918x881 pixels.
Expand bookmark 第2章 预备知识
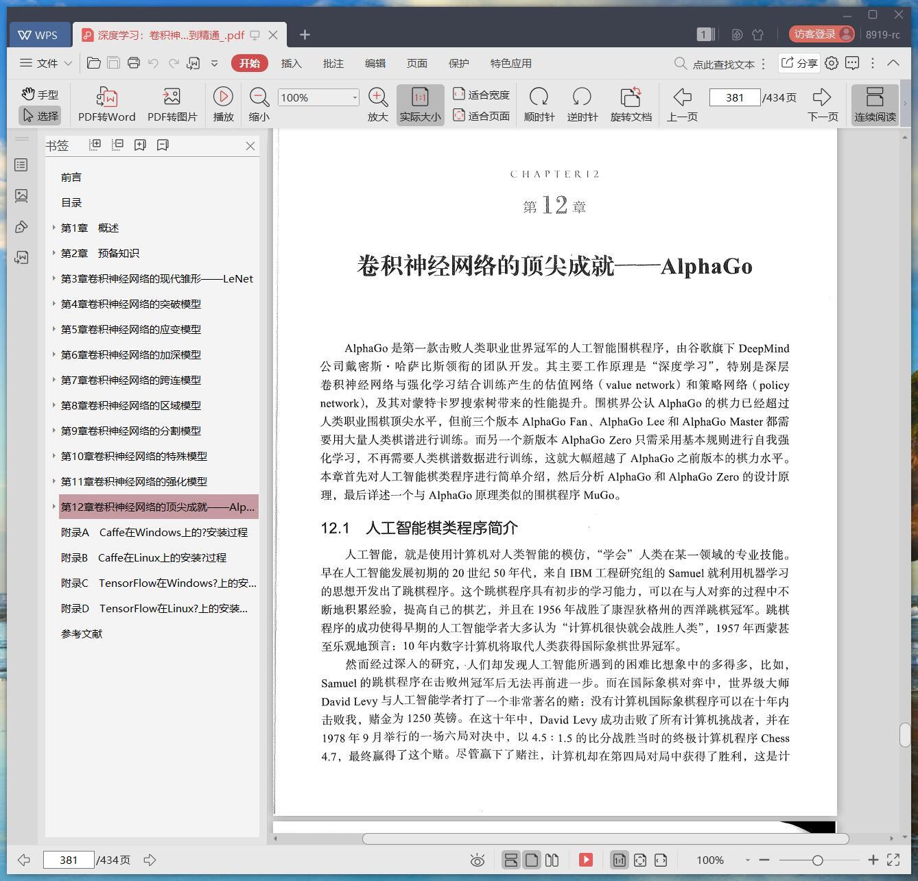(x=54, y=253)
